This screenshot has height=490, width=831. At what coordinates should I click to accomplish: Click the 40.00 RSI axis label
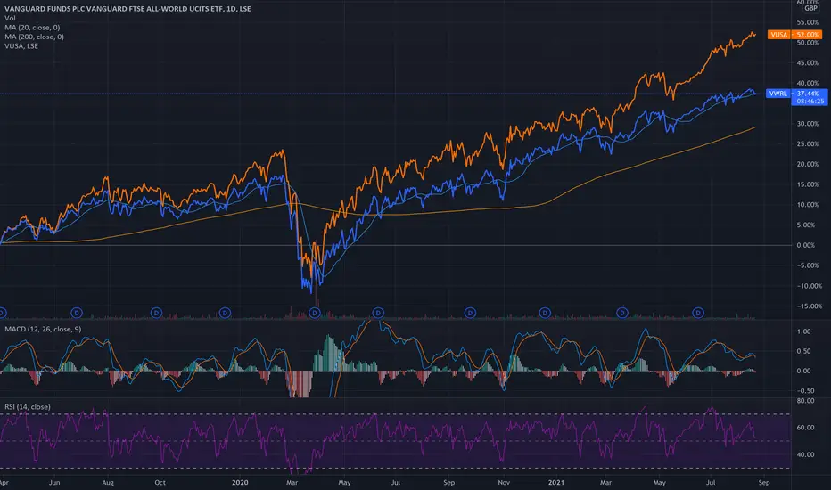tap(805, 454)
